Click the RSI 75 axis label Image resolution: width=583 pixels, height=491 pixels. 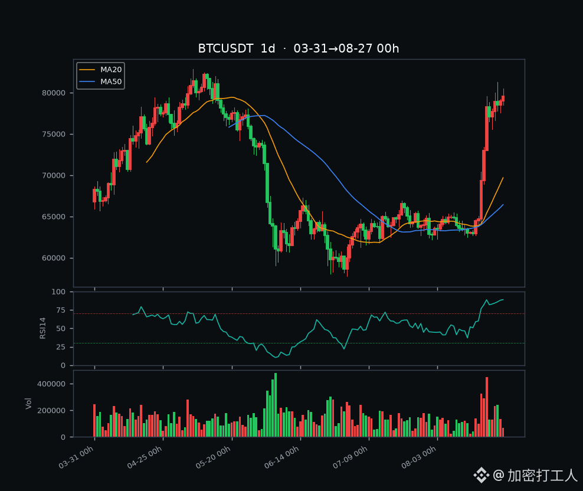click(61, 310)
